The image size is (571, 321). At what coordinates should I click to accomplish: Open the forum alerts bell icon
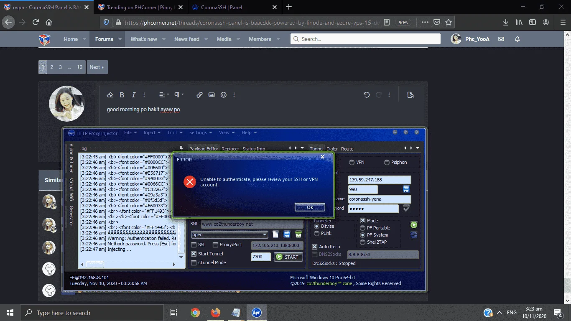tap(517, 39)
